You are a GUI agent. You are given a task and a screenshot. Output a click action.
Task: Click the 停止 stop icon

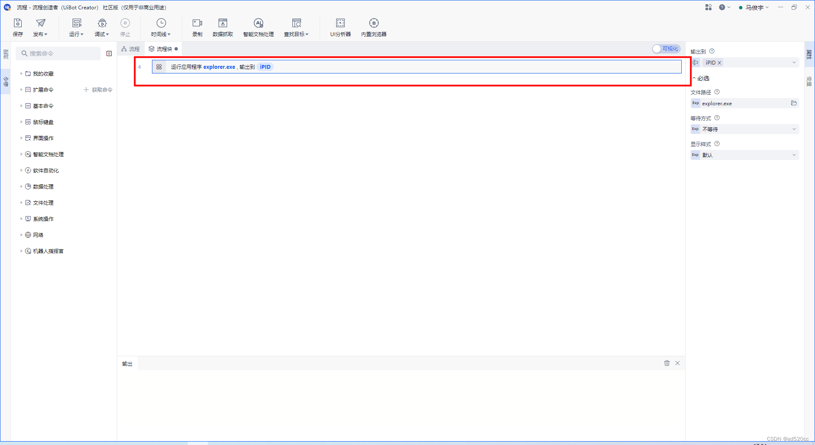pos(125,27)
